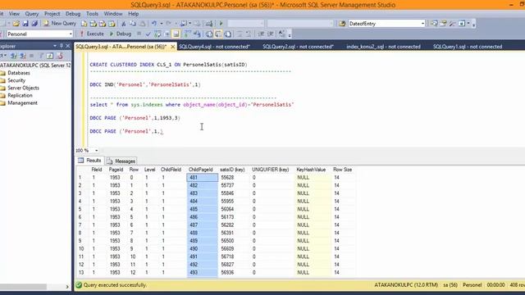Click the Cancel Executing Query stop icon
Viewport: 525px width, 295px height.
tap(139, 34)
